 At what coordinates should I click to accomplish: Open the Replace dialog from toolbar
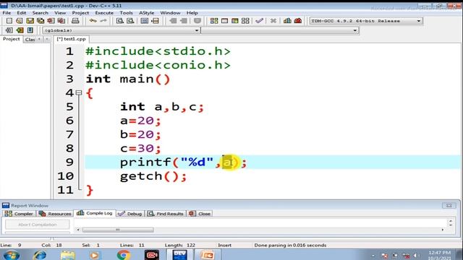(130, 21)
